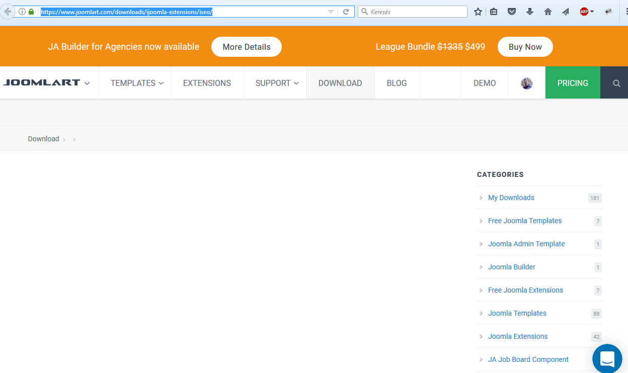
Task: Go back using the browser back arrow
Action: point(7,12)
